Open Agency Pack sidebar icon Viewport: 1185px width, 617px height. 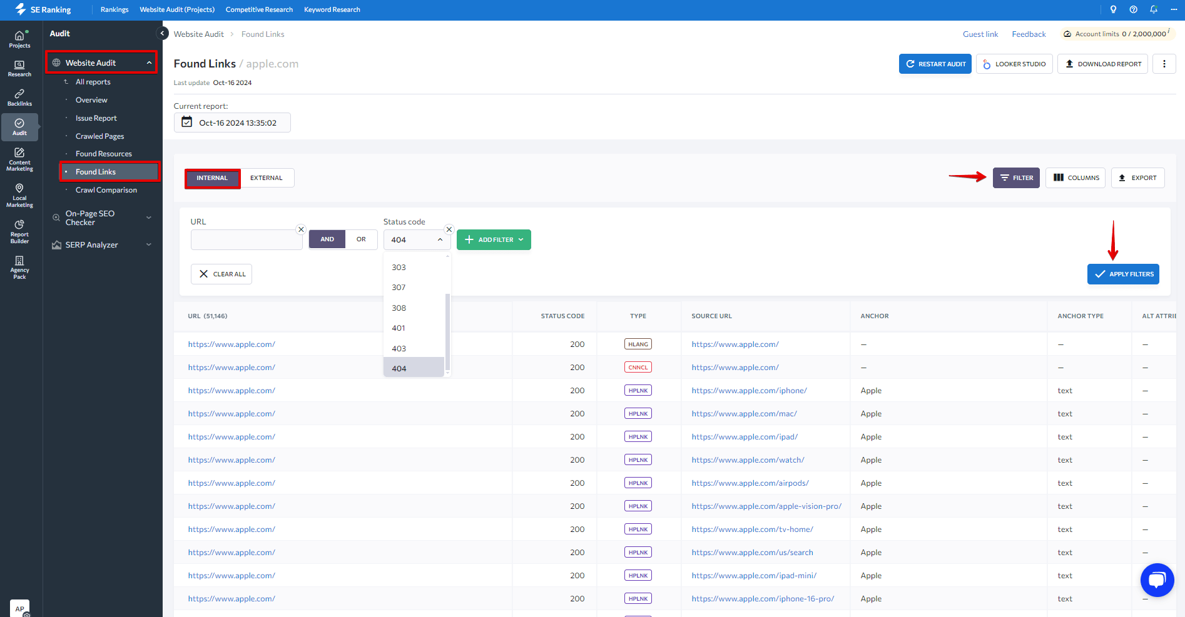[x=19, y=268]
